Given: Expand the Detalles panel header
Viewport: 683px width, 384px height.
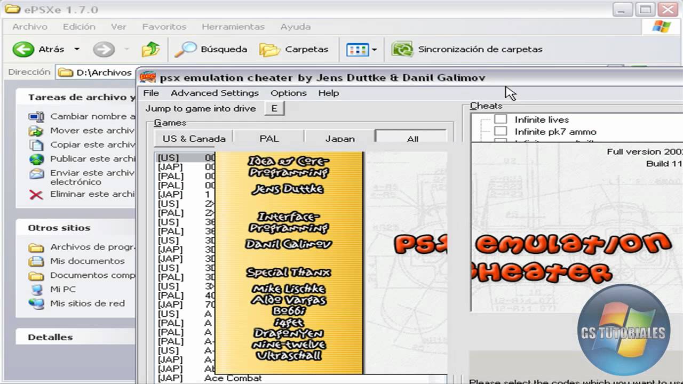Looking at the screenshot, I should [x=76, y=337].
